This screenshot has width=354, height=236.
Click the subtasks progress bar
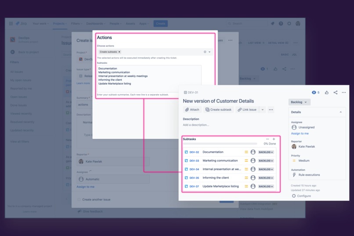220,144
